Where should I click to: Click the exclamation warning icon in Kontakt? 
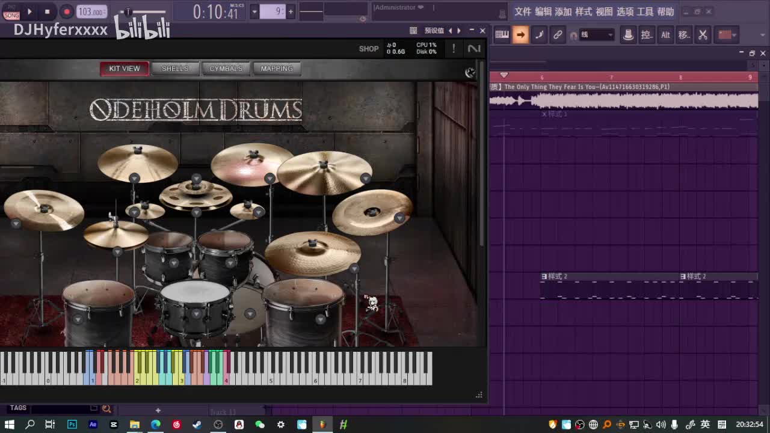coord(454,49)
